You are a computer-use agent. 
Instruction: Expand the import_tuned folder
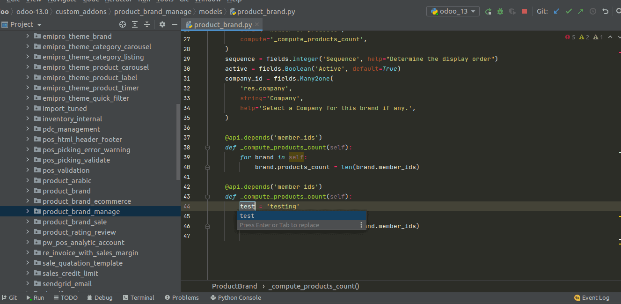pyautogui.click(x=28, y=109)
